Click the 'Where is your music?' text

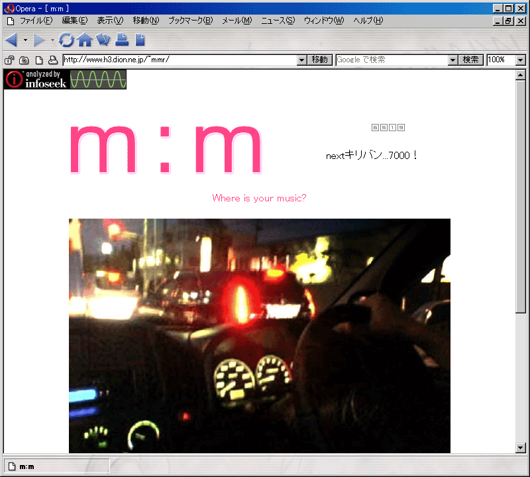point(259,198)
